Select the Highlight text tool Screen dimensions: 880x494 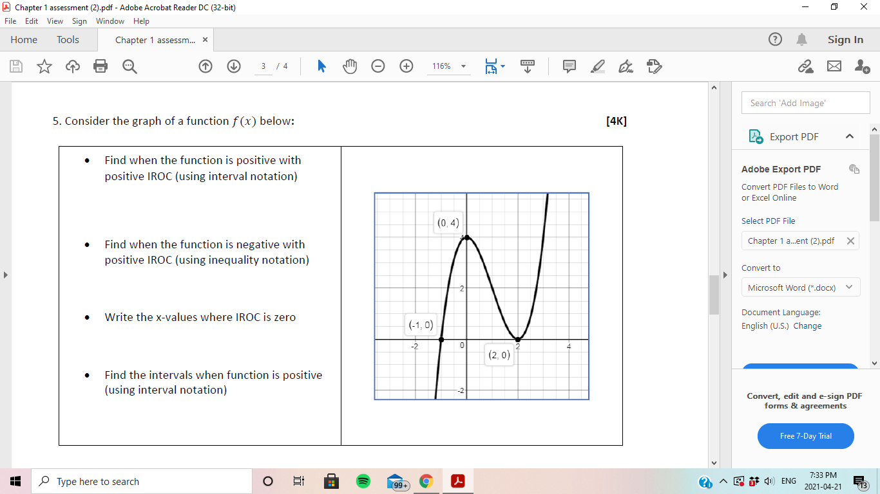click(597, 66)
